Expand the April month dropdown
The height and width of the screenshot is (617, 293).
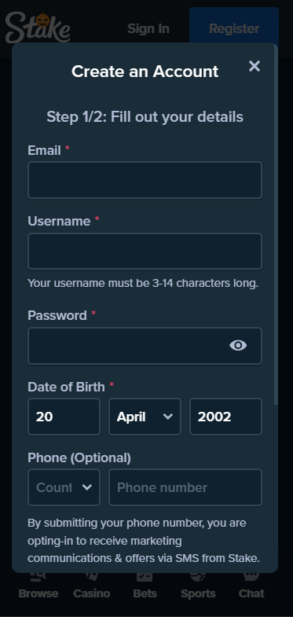click(x=145, y=417)
